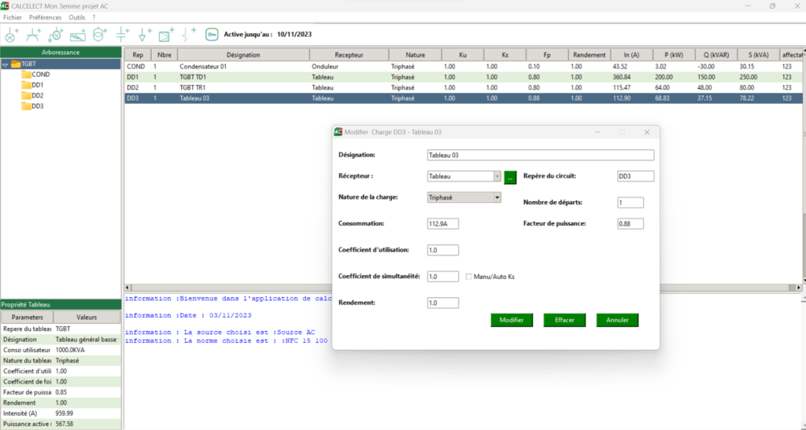Click the Coefficient de simultanéité field
The image size is (806, 430).
pos(443,277)
